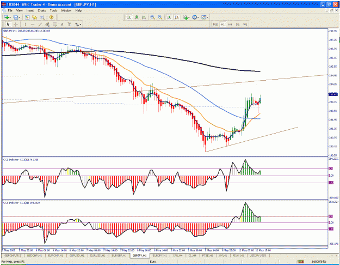340x265 pixels.
Task: Open the File menu
Action: [x=10, y=10]
